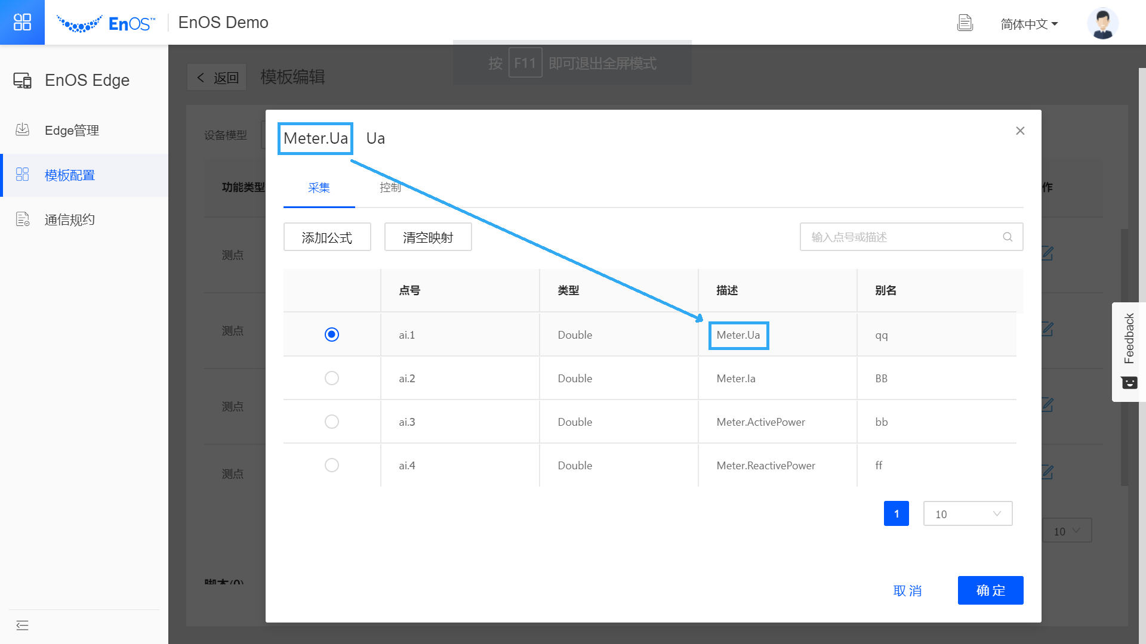This screenshot has height=644, width=1146.
Task: Open 模板配置 in the sidebar
Action: pos(84,175)
